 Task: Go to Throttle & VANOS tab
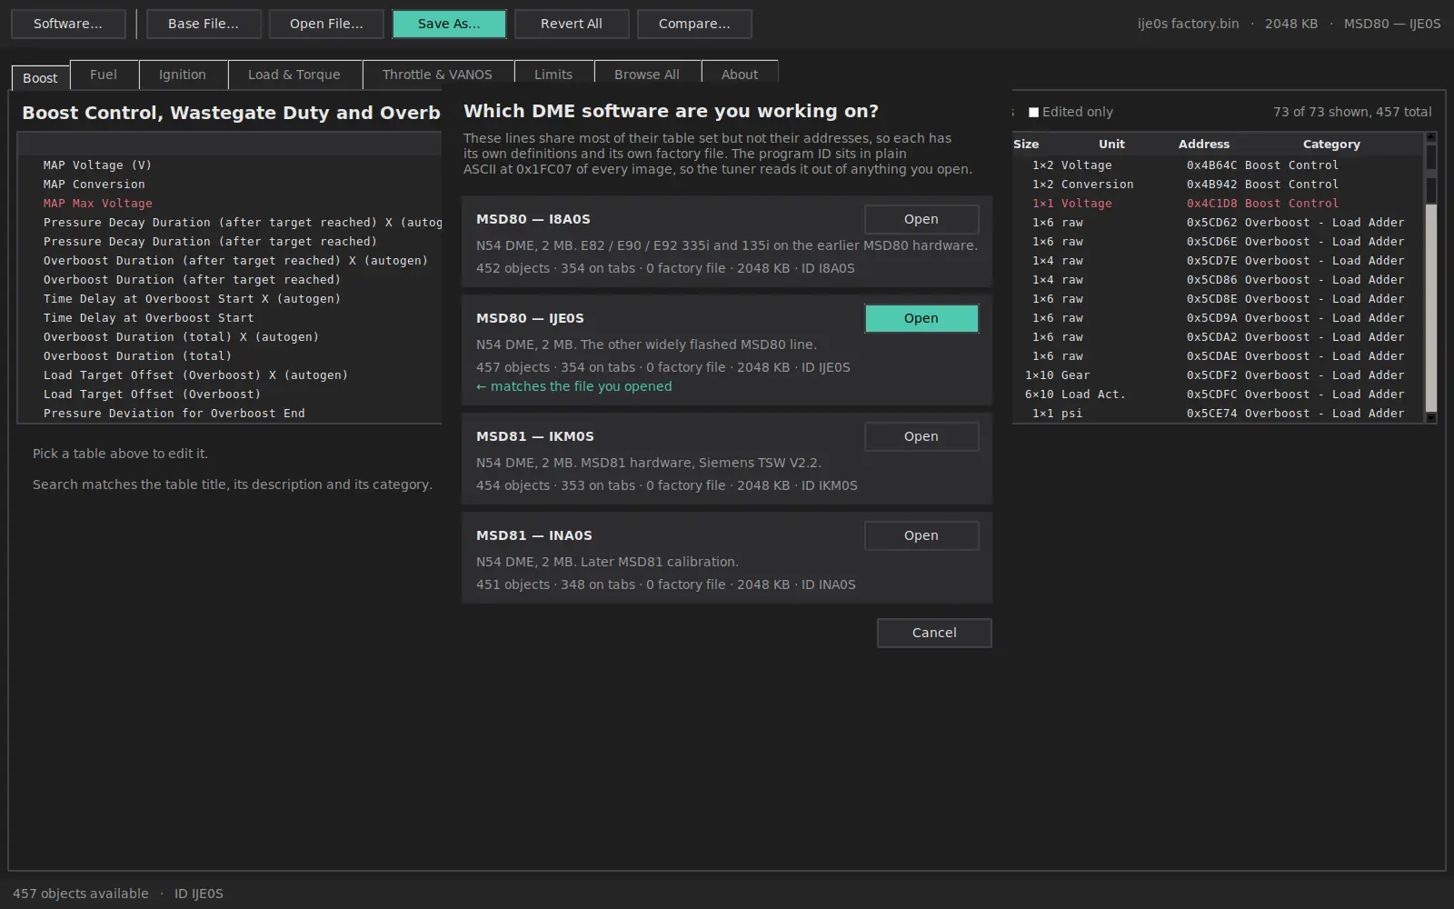(437, 75)
